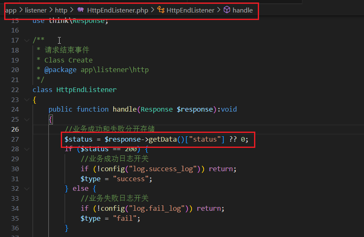Click '请求结束事件' comment on line 18
Viewport: 364px width, 237px height.
coord(67,50)
